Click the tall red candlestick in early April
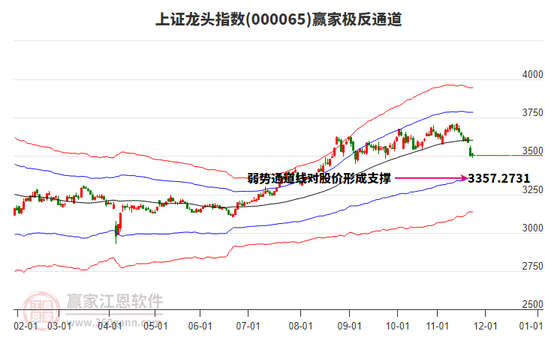 [x=121, y=221]
